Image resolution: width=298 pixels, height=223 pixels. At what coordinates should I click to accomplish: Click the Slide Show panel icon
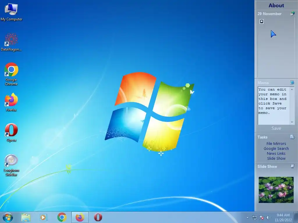tap(292, 166)
